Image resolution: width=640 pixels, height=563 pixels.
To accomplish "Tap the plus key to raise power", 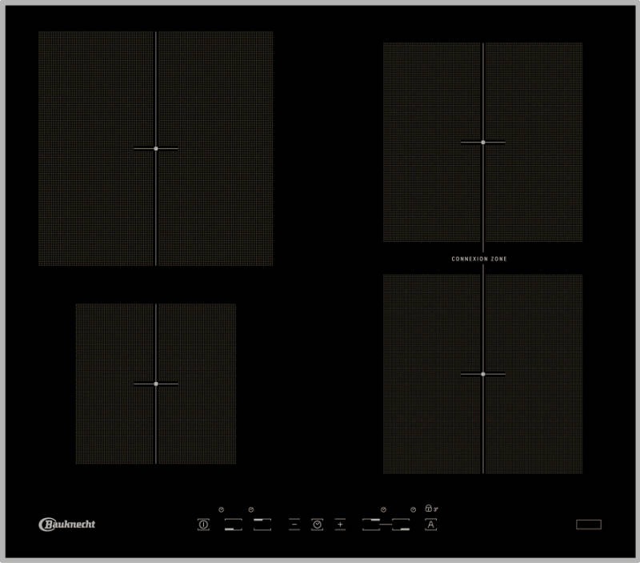I will click(x=340, y=525).
